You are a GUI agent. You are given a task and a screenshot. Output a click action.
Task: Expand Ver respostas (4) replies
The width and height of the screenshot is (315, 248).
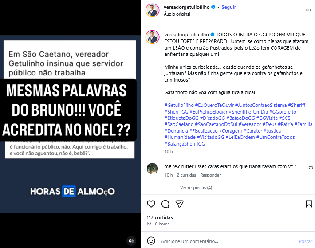point(196,188)
